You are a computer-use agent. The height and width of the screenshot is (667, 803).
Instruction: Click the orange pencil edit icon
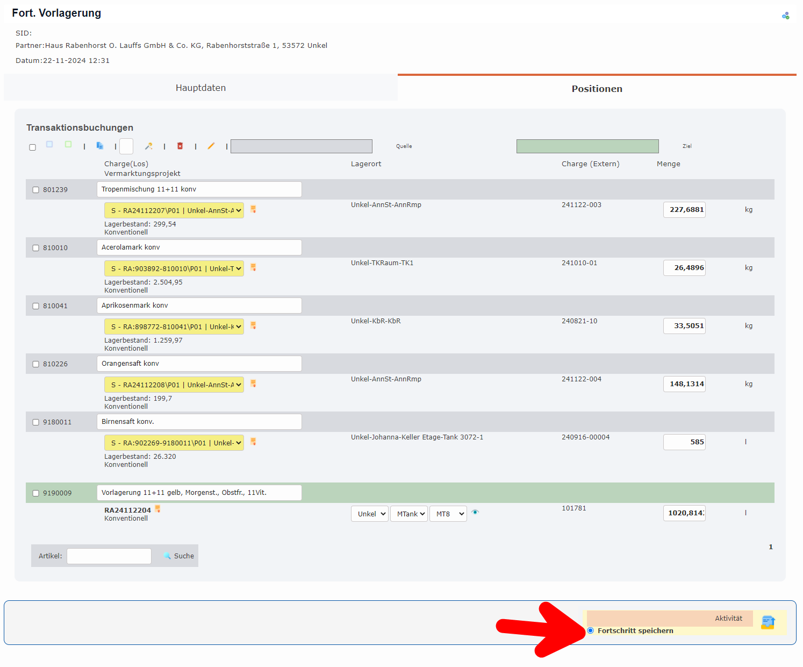point(211,146)
